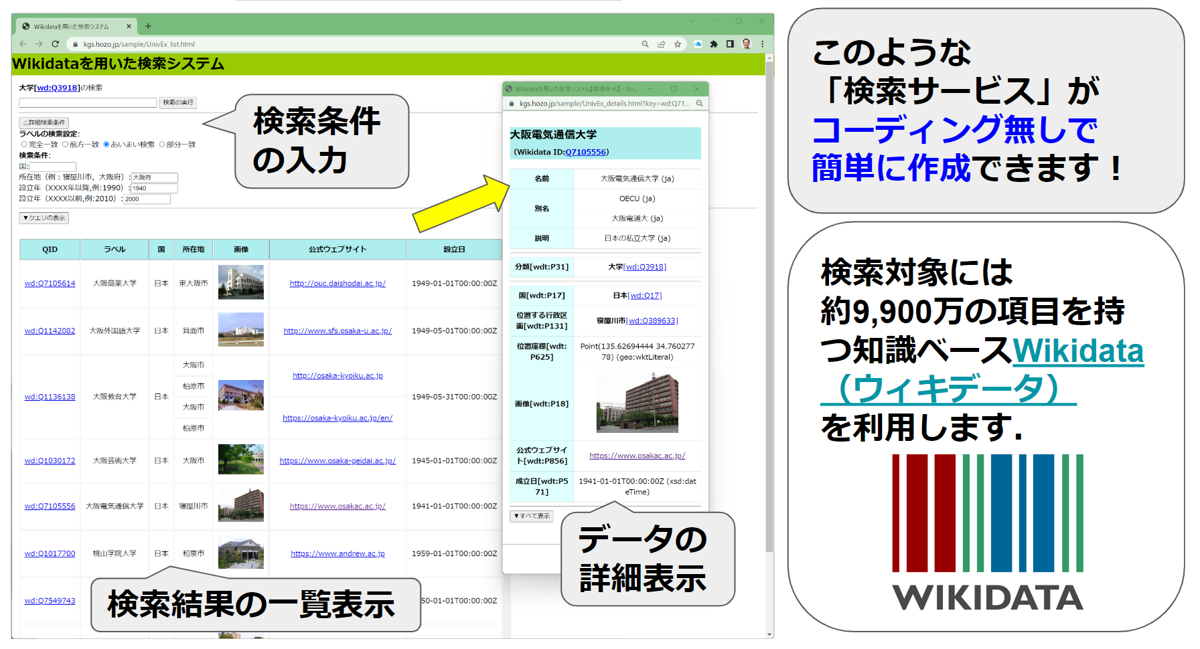
Task: Collapse the △詳細検索条件 section
Action: click(44, 122)
